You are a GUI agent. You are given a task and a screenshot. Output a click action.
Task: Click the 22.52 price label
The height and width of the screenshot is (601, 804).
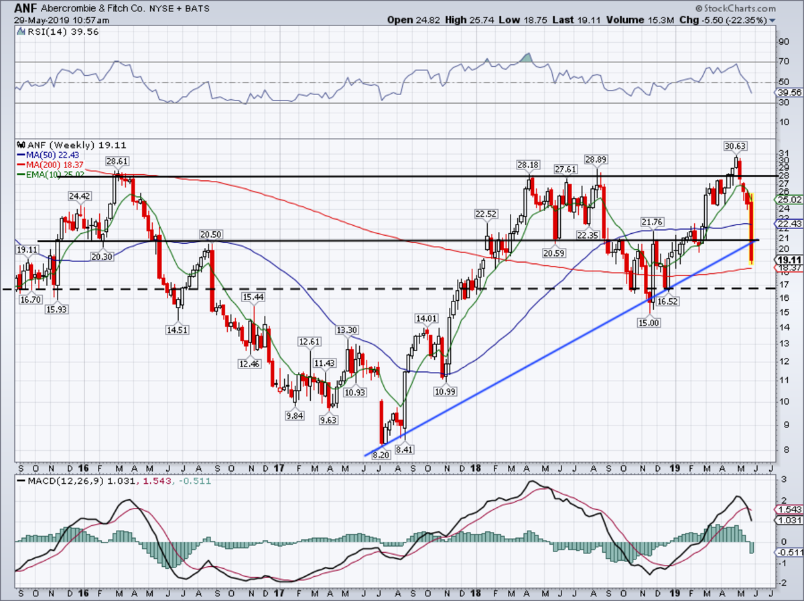tap(487, 214)
